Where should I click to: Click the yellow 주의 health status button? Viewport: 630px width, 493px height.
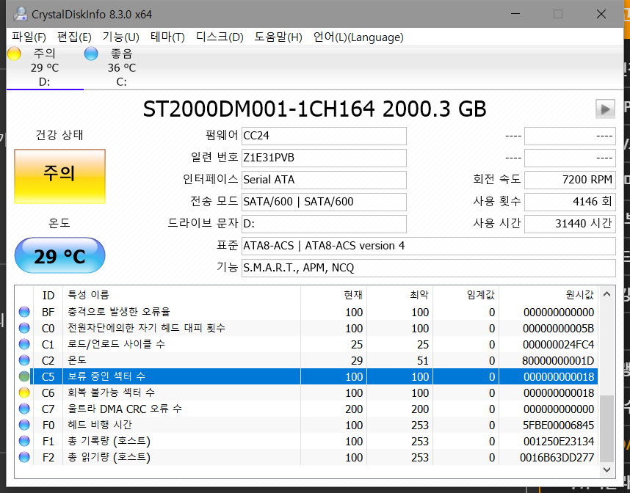(60, 176)
